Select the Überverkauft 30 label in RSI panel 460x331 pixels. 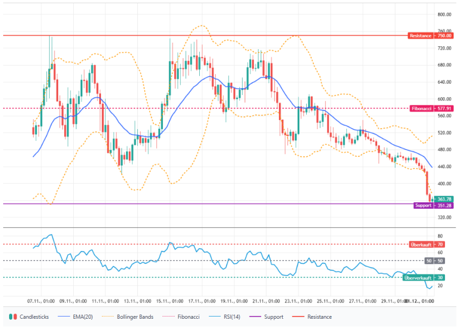(x=424, y=278)
